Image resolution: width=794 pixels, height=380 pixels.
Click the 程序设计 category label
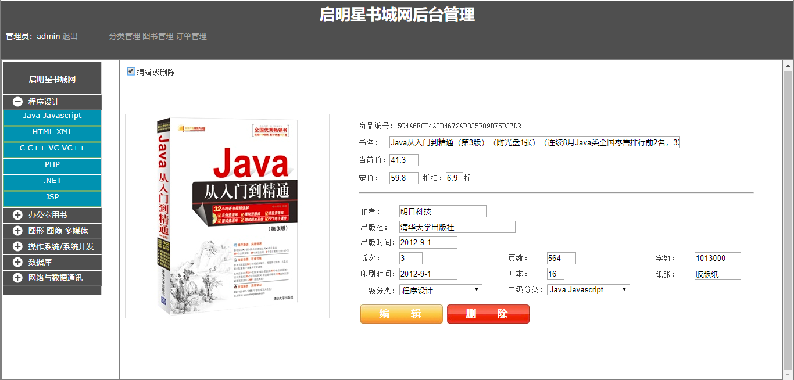pos(44,102)
